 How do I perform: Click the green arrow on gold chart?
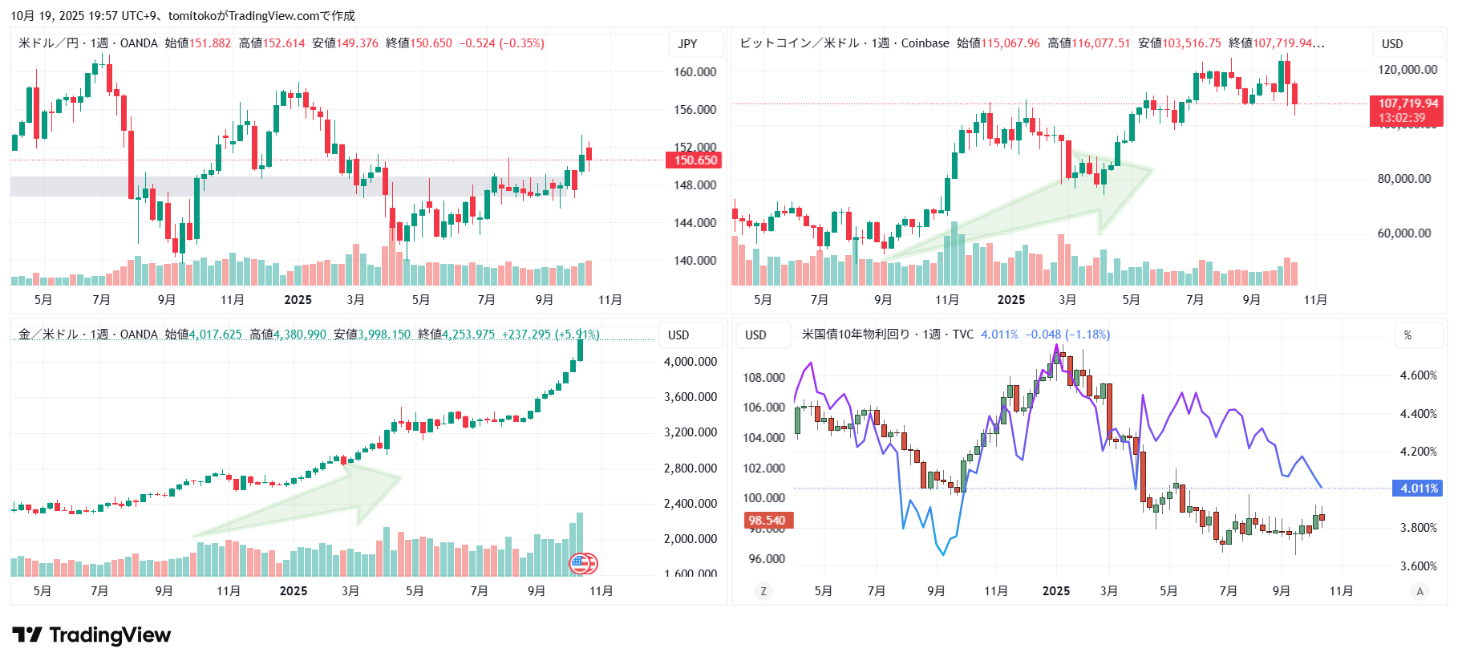click(305, 501)
